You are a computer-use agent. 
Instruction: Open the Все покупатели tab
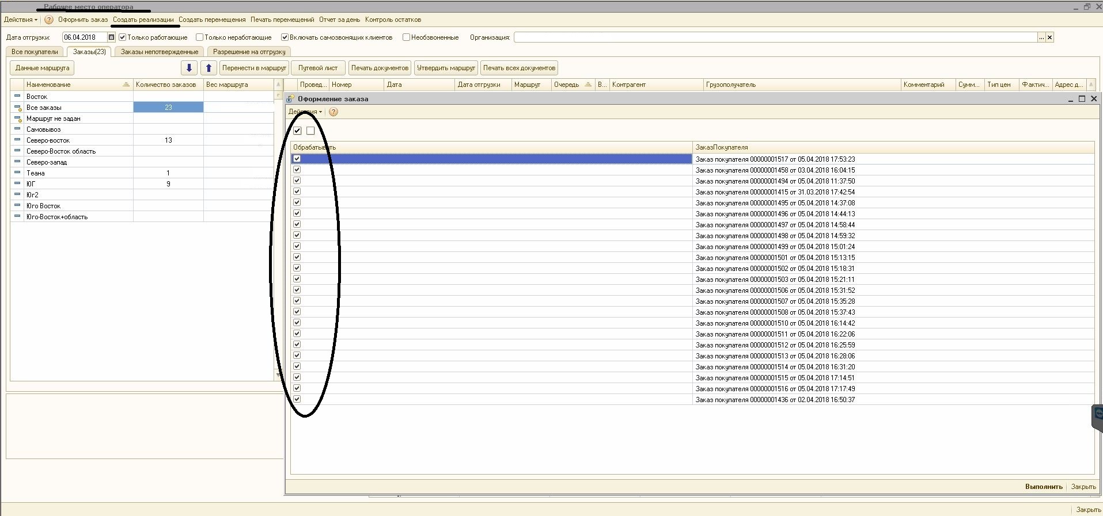(x=35, y=52)
